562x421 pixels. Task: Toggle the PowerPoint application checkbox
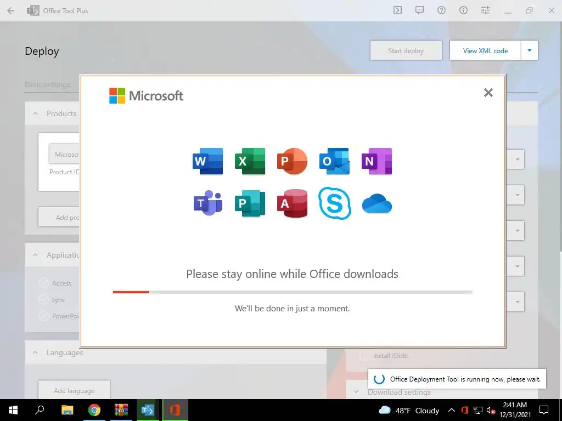44,316
